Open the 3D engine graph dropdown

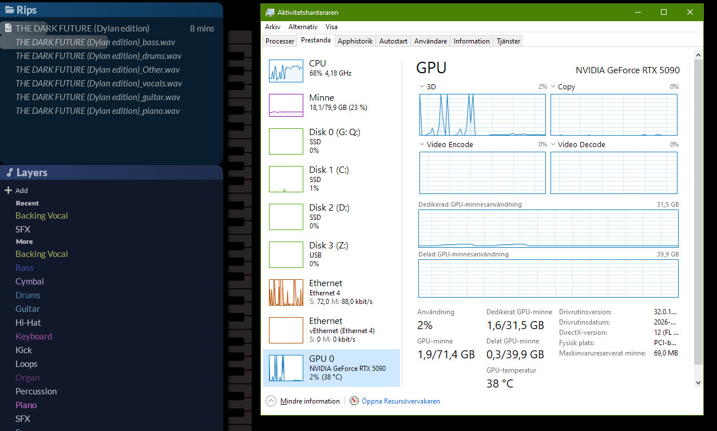[422, 87]
